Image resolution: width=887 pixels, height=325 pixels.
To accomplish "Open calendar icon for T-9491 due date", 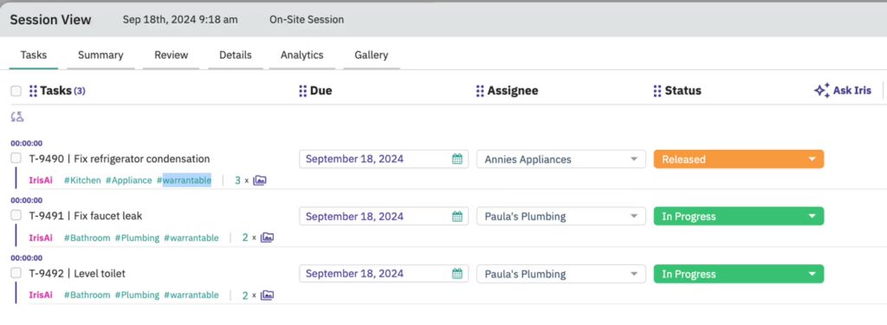I will [457, 217].
